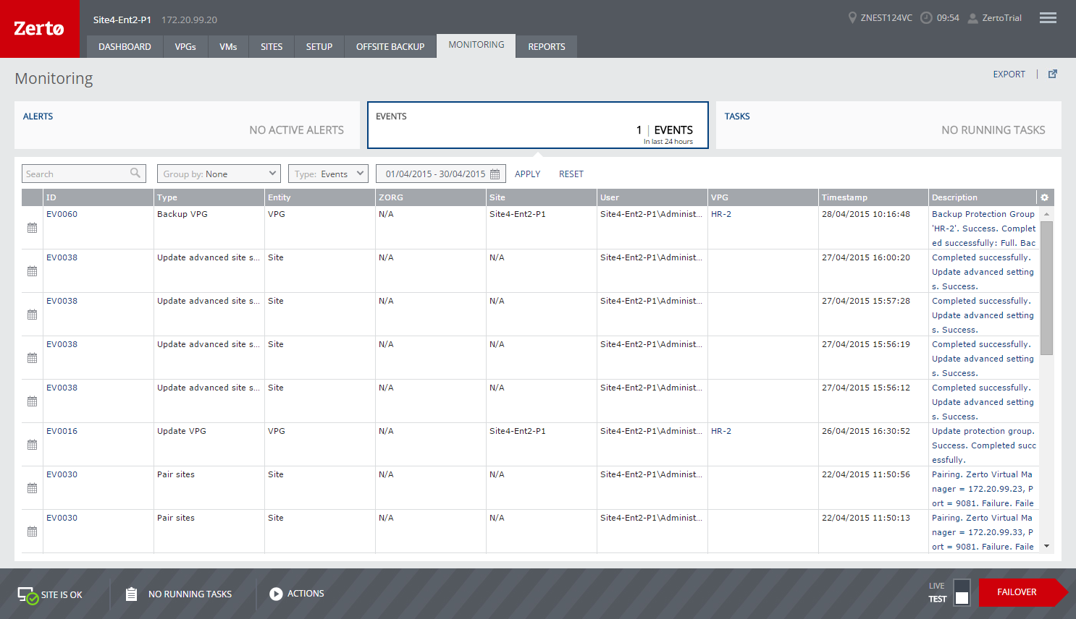Sort by Description column header
This screenshot has height=619, width=1076.
tap(983, 197)
